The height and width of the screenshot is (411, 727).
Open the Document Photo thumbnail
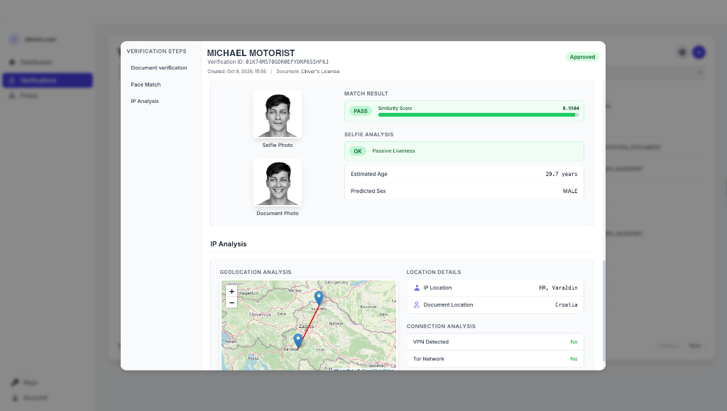tap(278, 182)
